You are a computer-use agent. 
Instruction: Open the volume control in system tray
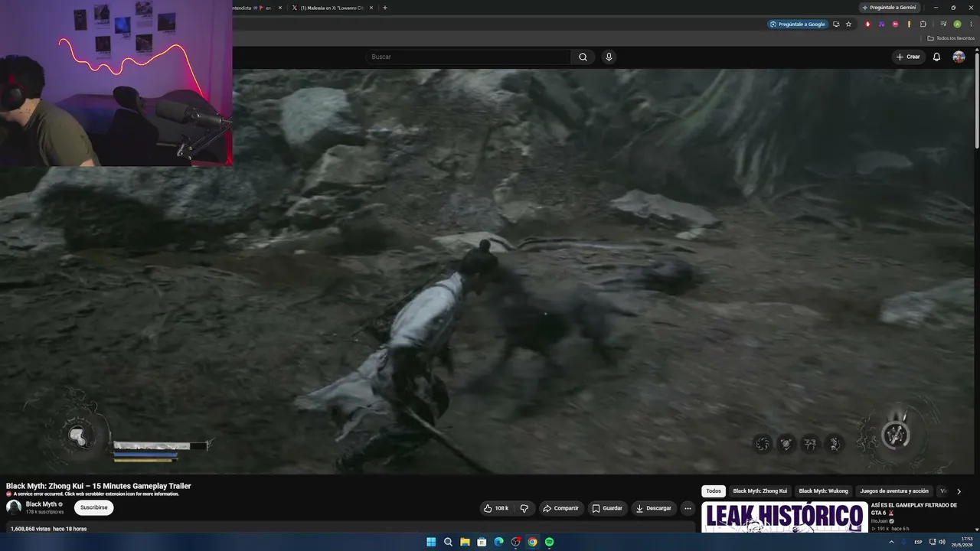(x=942, y=542)
